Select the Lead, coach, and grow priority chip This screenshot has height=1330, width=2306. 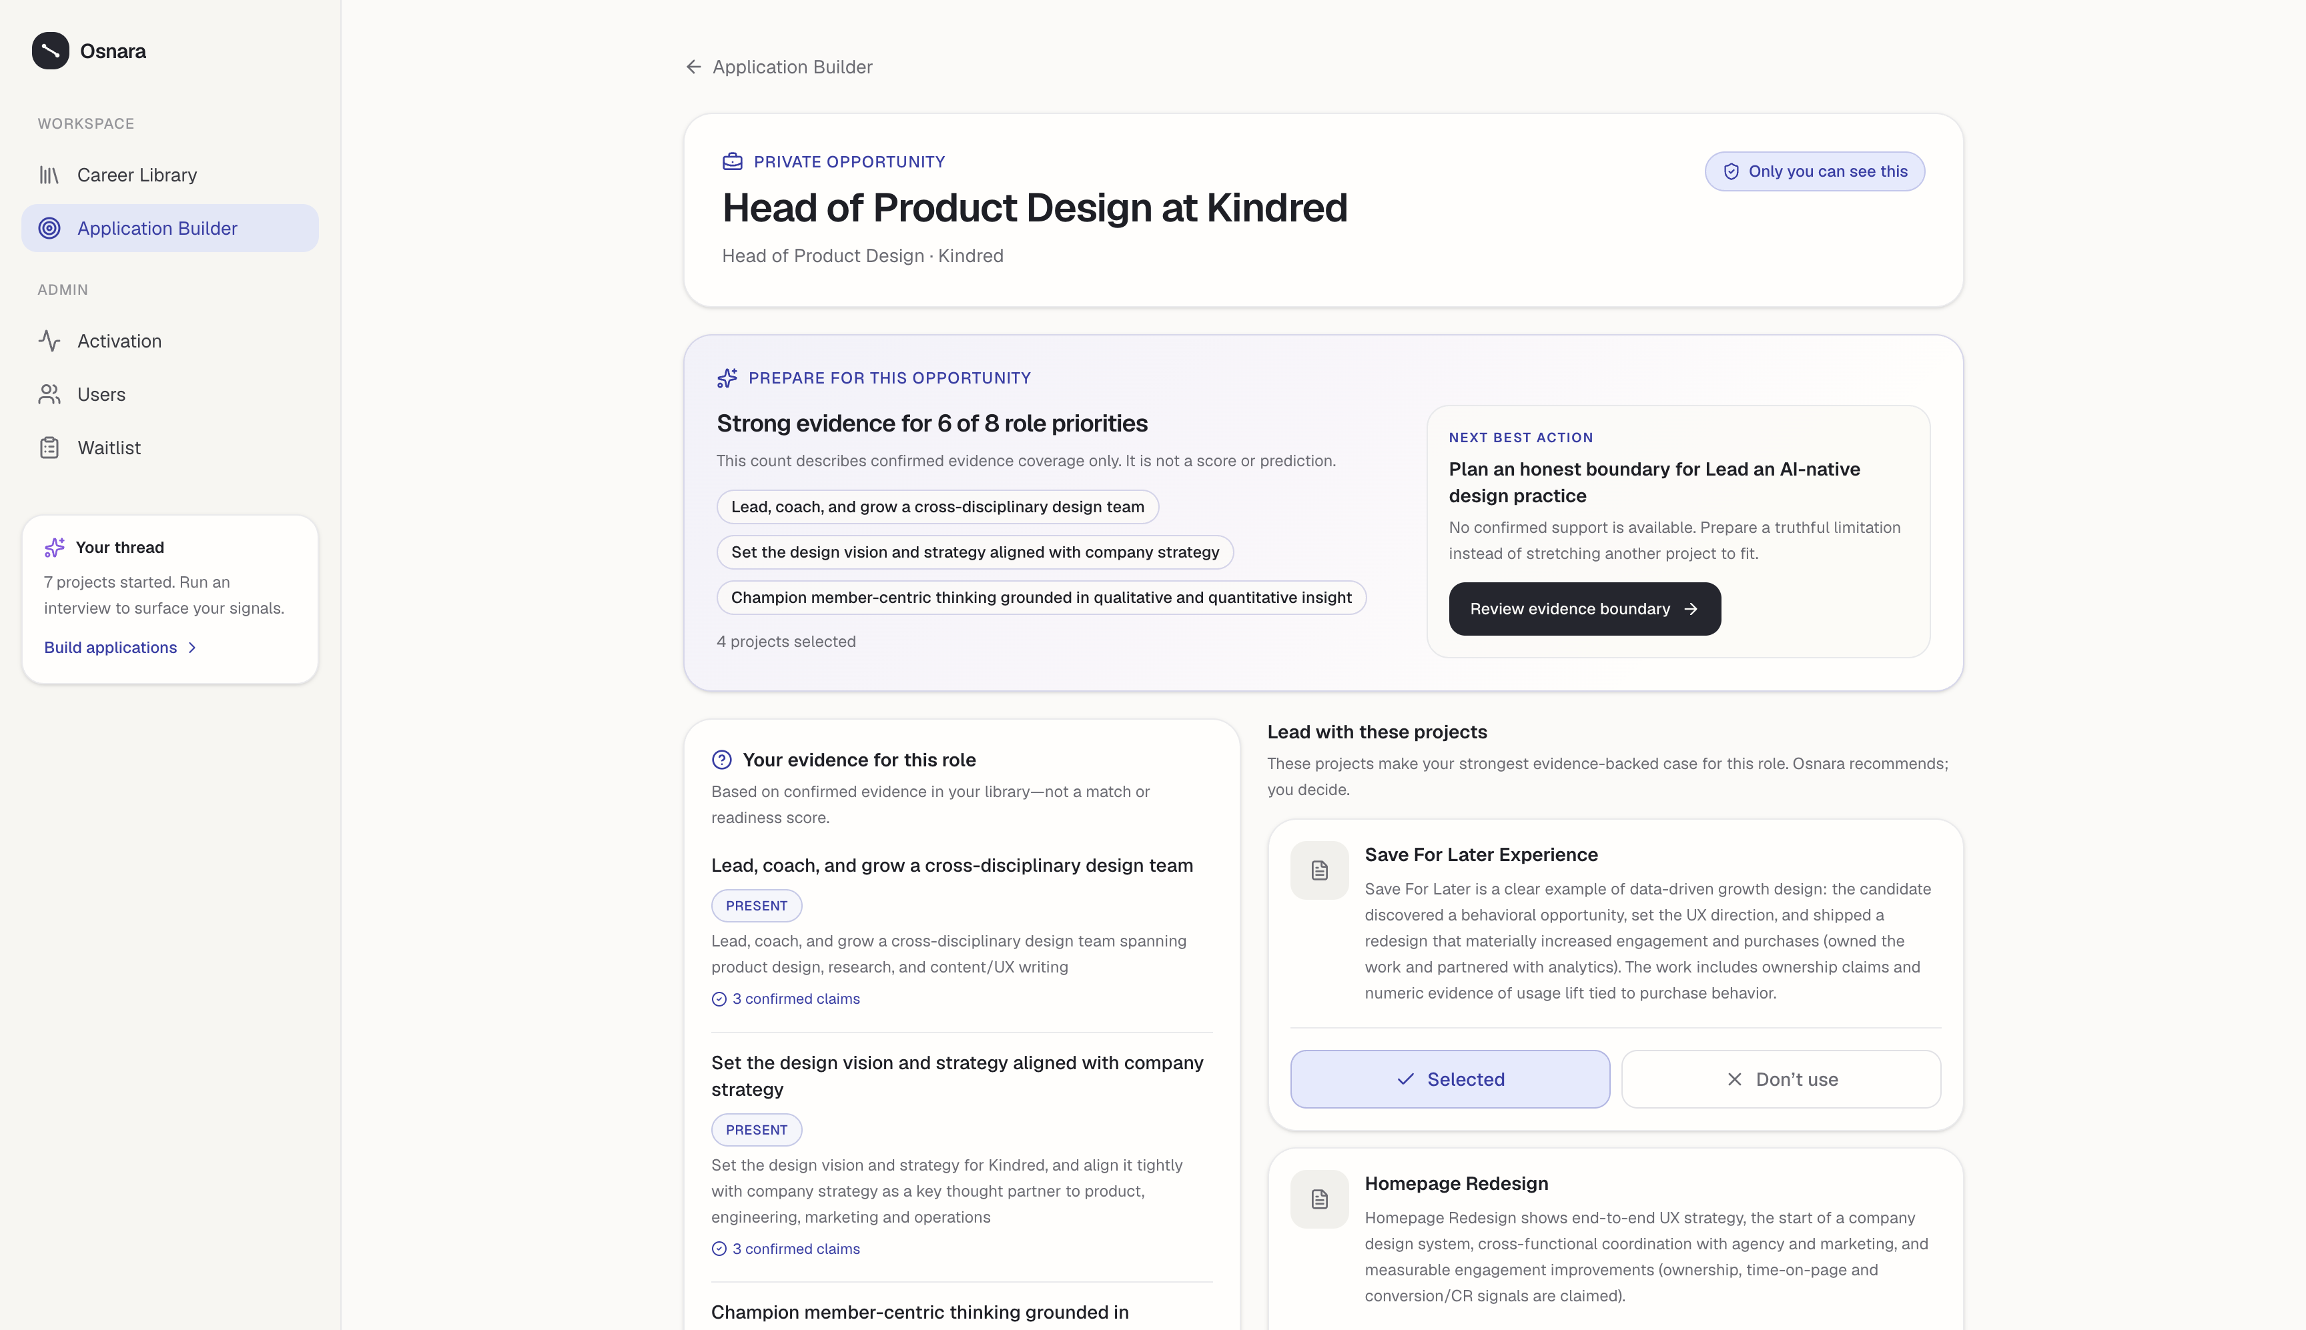(937, 507)
